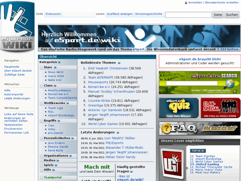Viewport: 241px width, 181px height.
Task: Open the Quelltext anzeigen tab
Action: tap(120, 14)
